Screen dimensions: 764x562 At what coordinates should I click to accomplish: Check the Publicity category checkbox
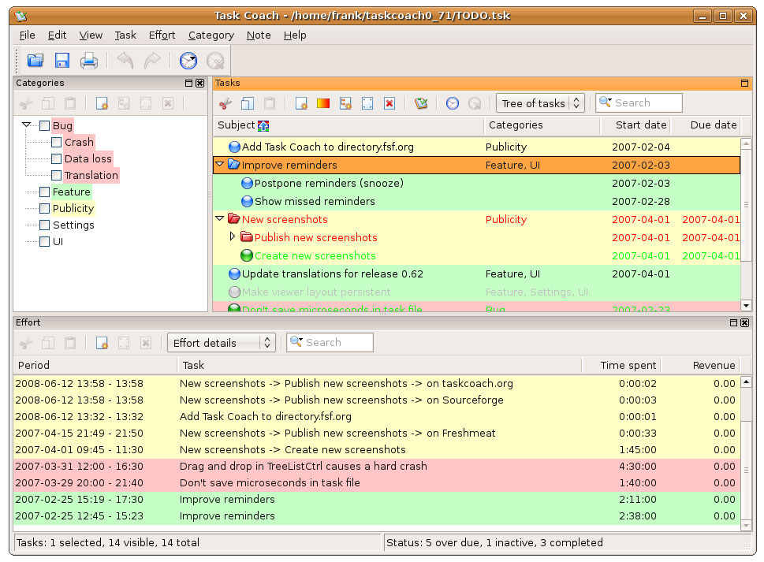(x=44, y=208)
